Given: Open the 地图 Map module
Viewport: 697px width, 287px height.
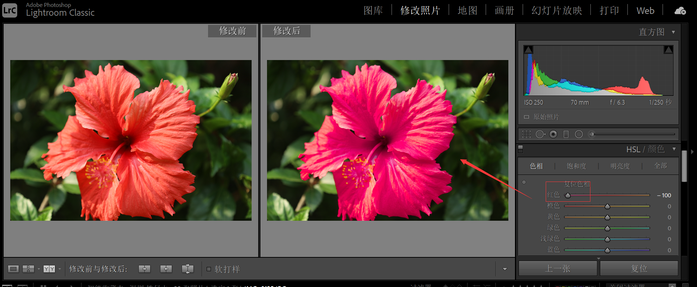Looking at the screenshot, I should (468, 11).
